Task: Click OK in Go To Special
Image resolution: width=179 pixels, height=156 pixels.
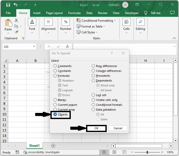Action: 96,128
